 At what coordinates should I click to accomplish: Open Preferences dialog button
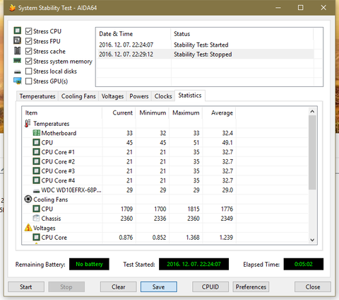[251, 287]
